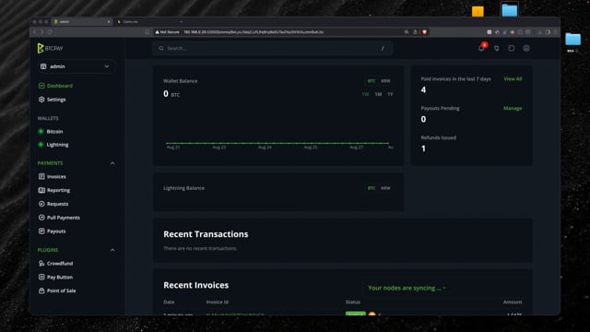Click the Settings gear icon in sidebar
Image resolution: width=590 pixels, height=332 pixels.
[x=41, y=100]
